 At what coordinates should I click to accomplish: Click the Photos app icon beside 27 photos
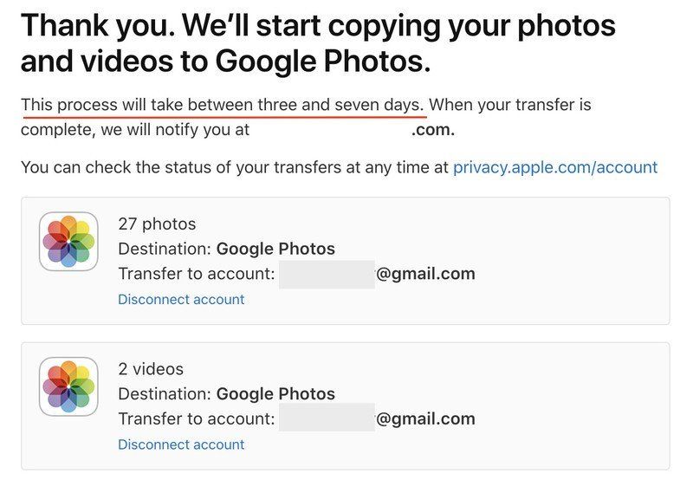68,242
